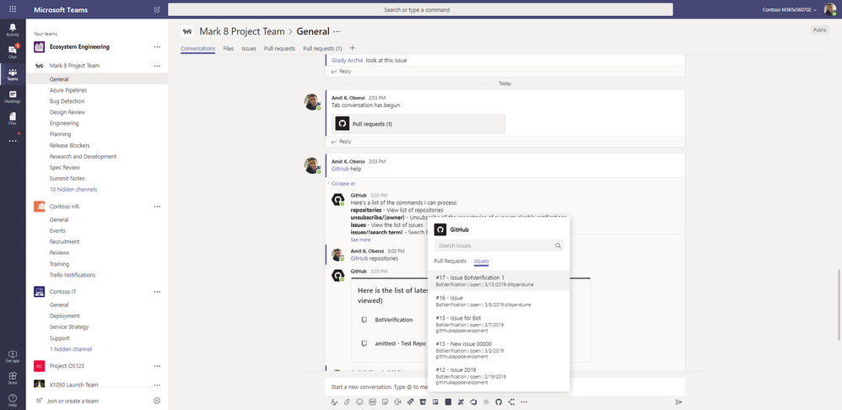This screenshot has width=842, height=410.
Task: Open more messaging extensions ellipsis
Action: point(524,402)
